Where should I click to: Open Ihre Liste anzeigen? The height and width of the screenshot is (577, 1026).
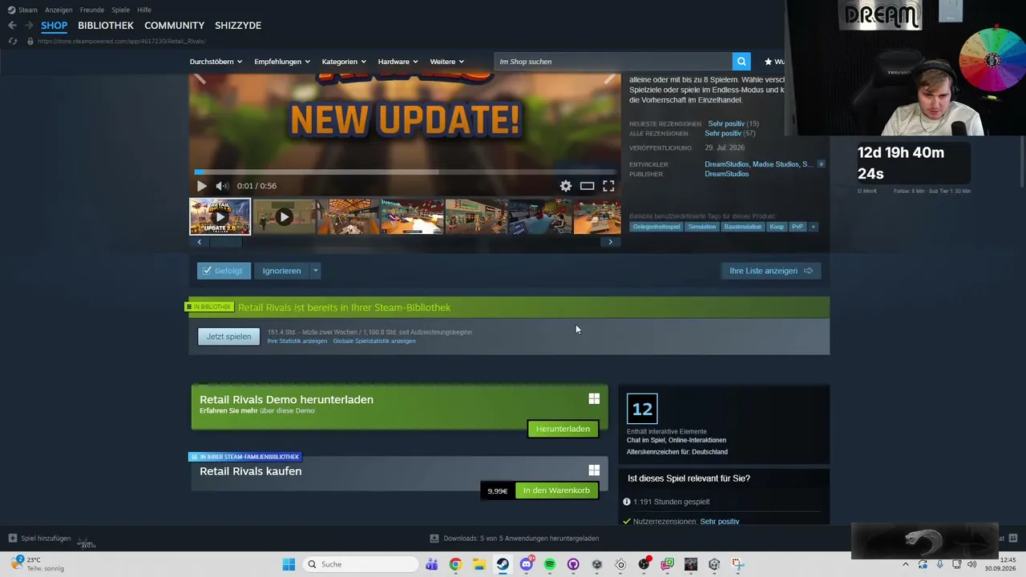tap(771, 271)
